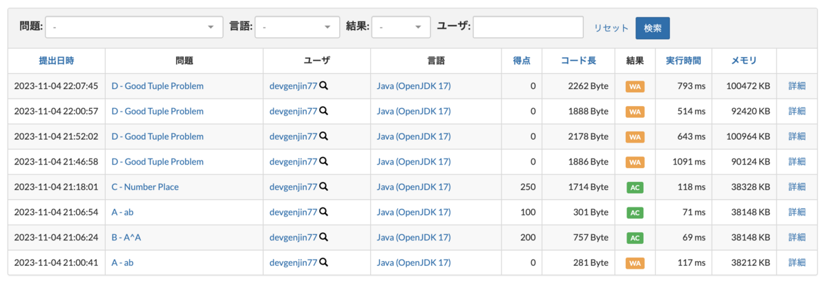Click WA badge in 281 Byte row
829x288 pixels.
point(635,263)
